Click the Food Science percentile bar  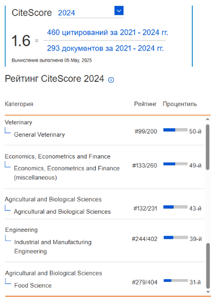[176, 281]
